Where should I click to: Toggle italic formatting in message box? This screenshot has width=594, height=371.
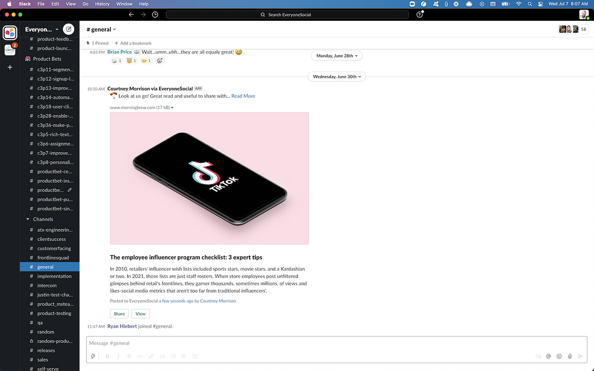(118, 356)
